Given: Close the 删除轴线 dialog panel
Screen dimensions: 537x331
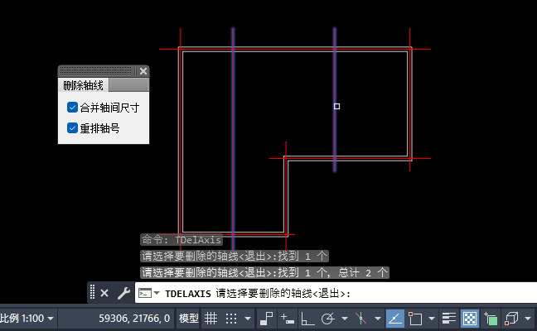Looking at the screenshot, I should (143, 71).
